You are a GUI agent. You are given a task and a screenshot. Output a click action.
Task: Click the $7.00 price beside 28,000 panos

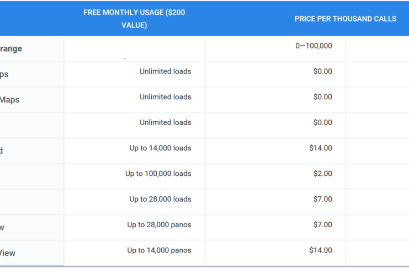coord(323,225)
